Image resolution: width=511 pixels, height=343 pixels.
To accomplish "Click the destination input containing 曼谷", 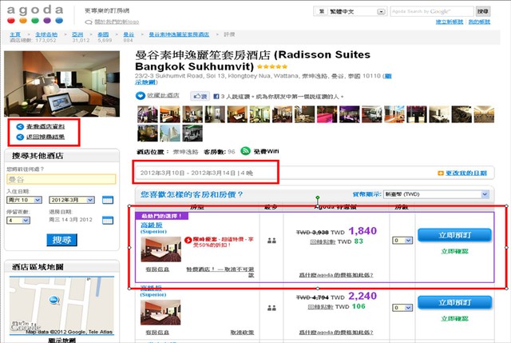I will pyautogui.click(x=61, y=180).
